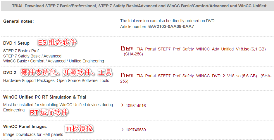The width and height of the screenshot is (274, 140).
Task: Open the SHA-256 link for DVD 2
Action: (x=124, y=81)
